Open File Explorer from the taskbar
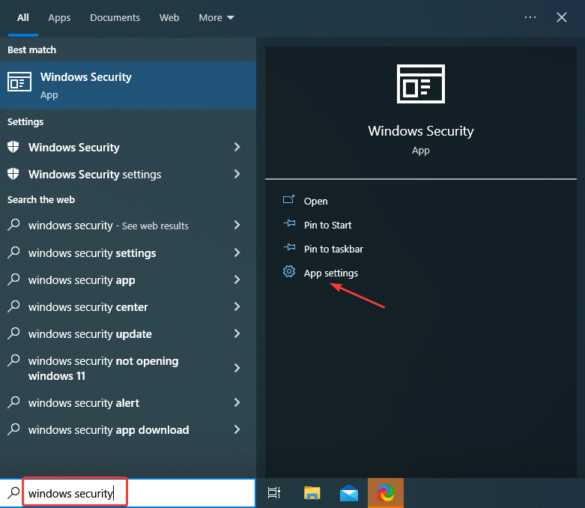This screenshot has width=585, height=508. pos(312,493)
